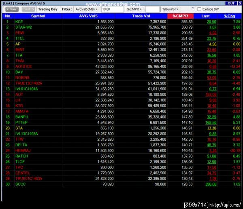Sort by the No. column header
Viewport: 243px width, 209px height.
click(x=8, y=16)
